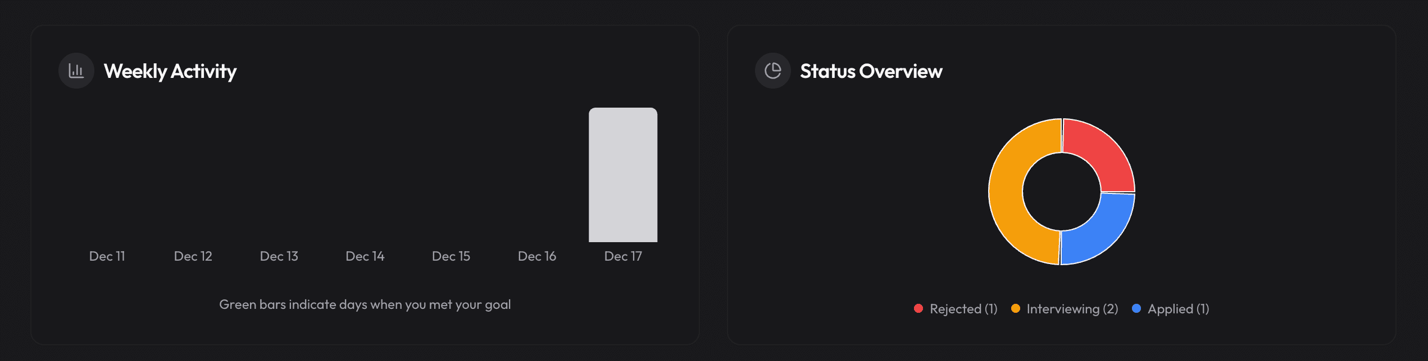
Task: Toggle the "Applied (1)" legend label
Action: coord(1178,309)
